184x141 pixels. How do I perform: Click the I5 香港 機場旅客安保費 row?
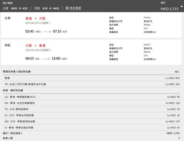[91, 128]
